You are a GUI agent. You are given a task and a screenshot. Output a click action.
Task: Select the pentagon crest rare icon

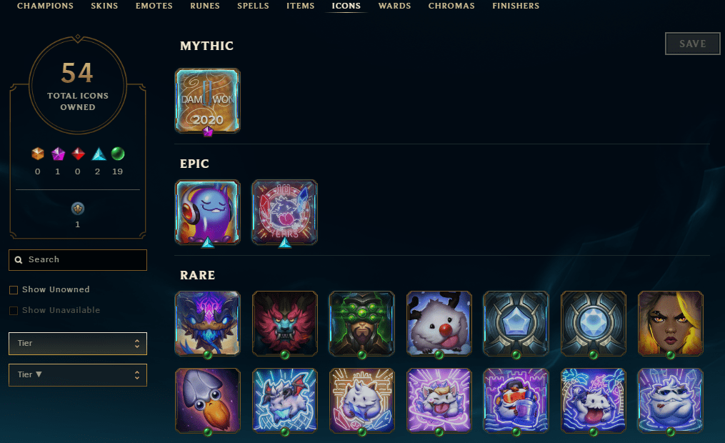click(x=516, y=323)
